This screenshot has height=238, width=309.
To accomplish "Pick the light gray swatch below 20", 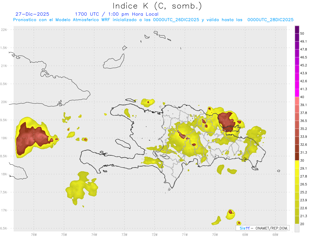I will point(297,228).
